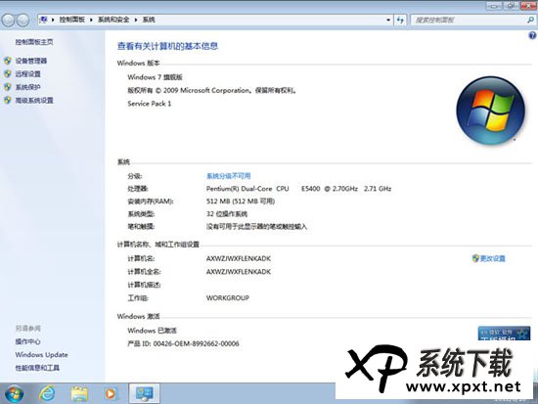Click the WORKGROUP value text

coord(228,298)
